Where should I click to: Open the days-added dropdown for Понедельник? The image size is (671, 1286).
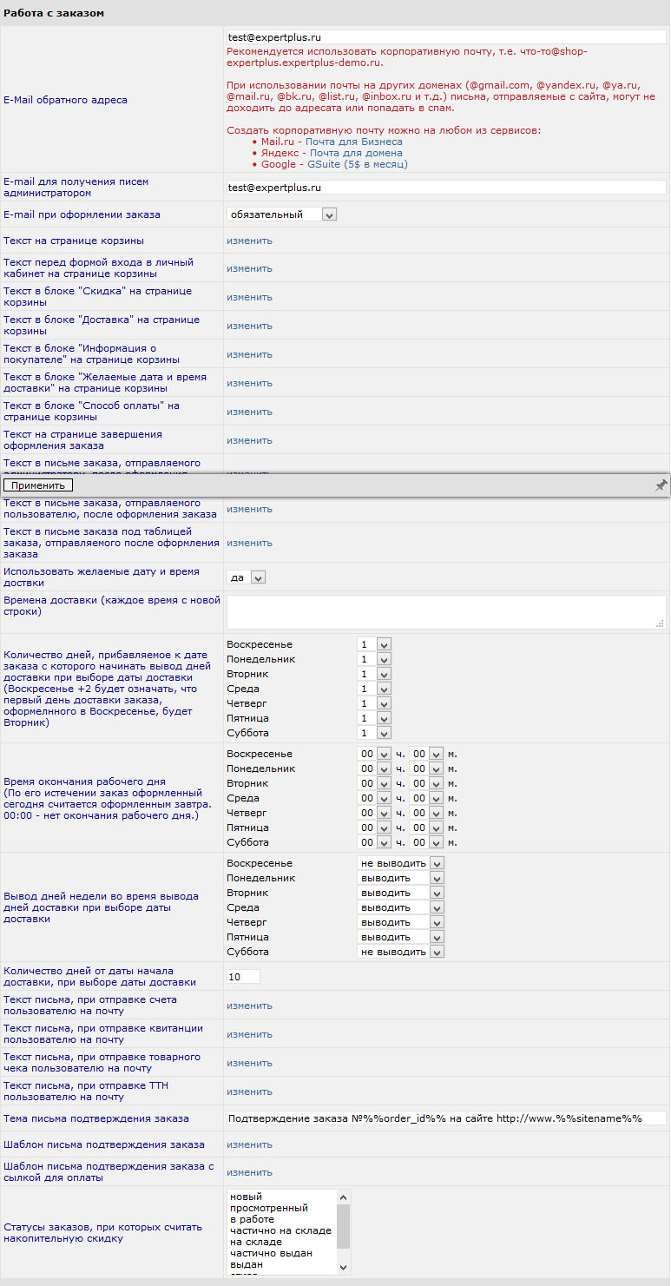coord(375,659)
